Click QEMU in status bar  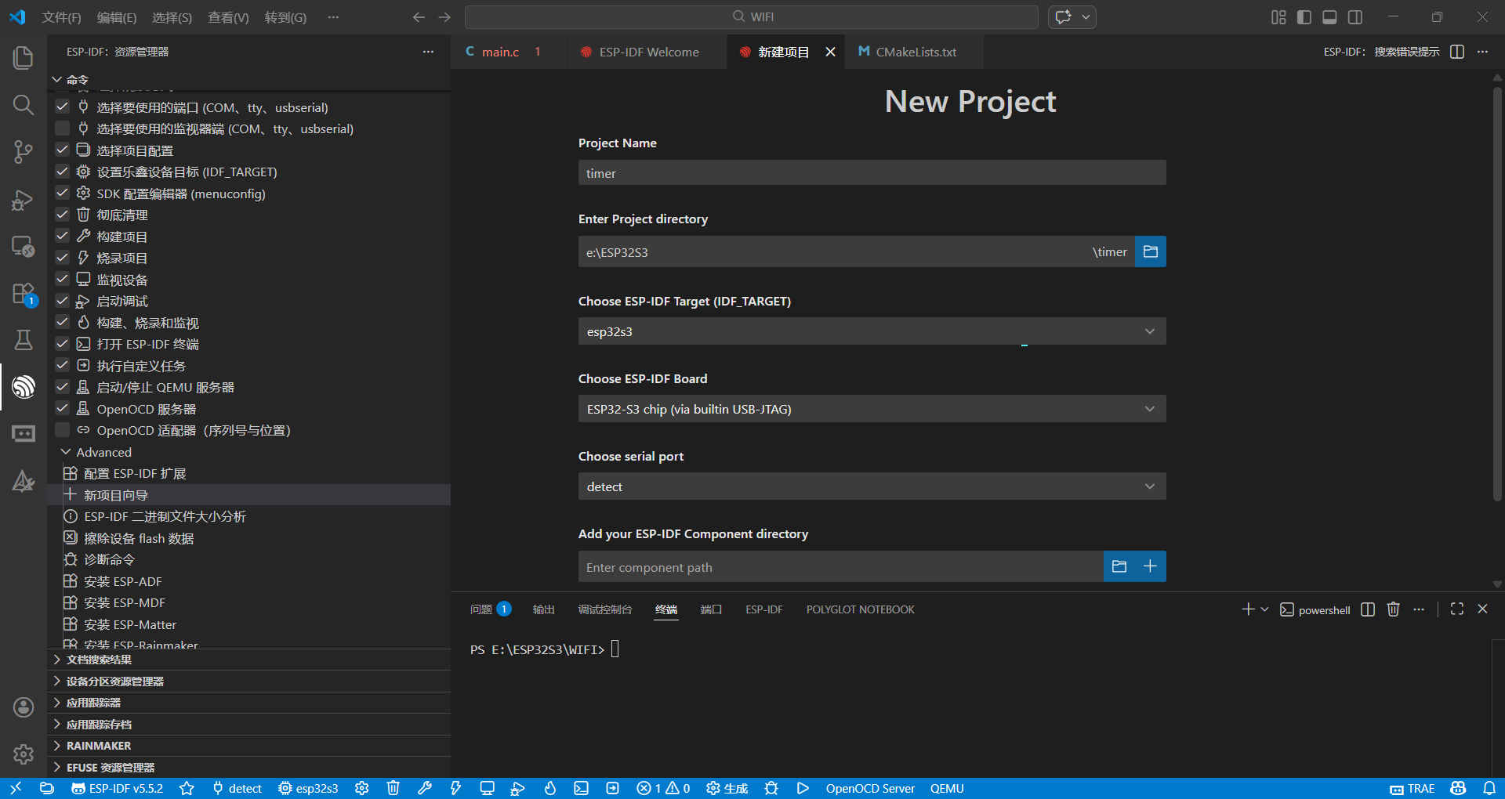(x=947, y=788)
